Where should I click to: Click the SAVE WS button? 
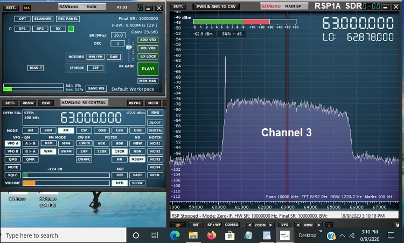(96, 88)
